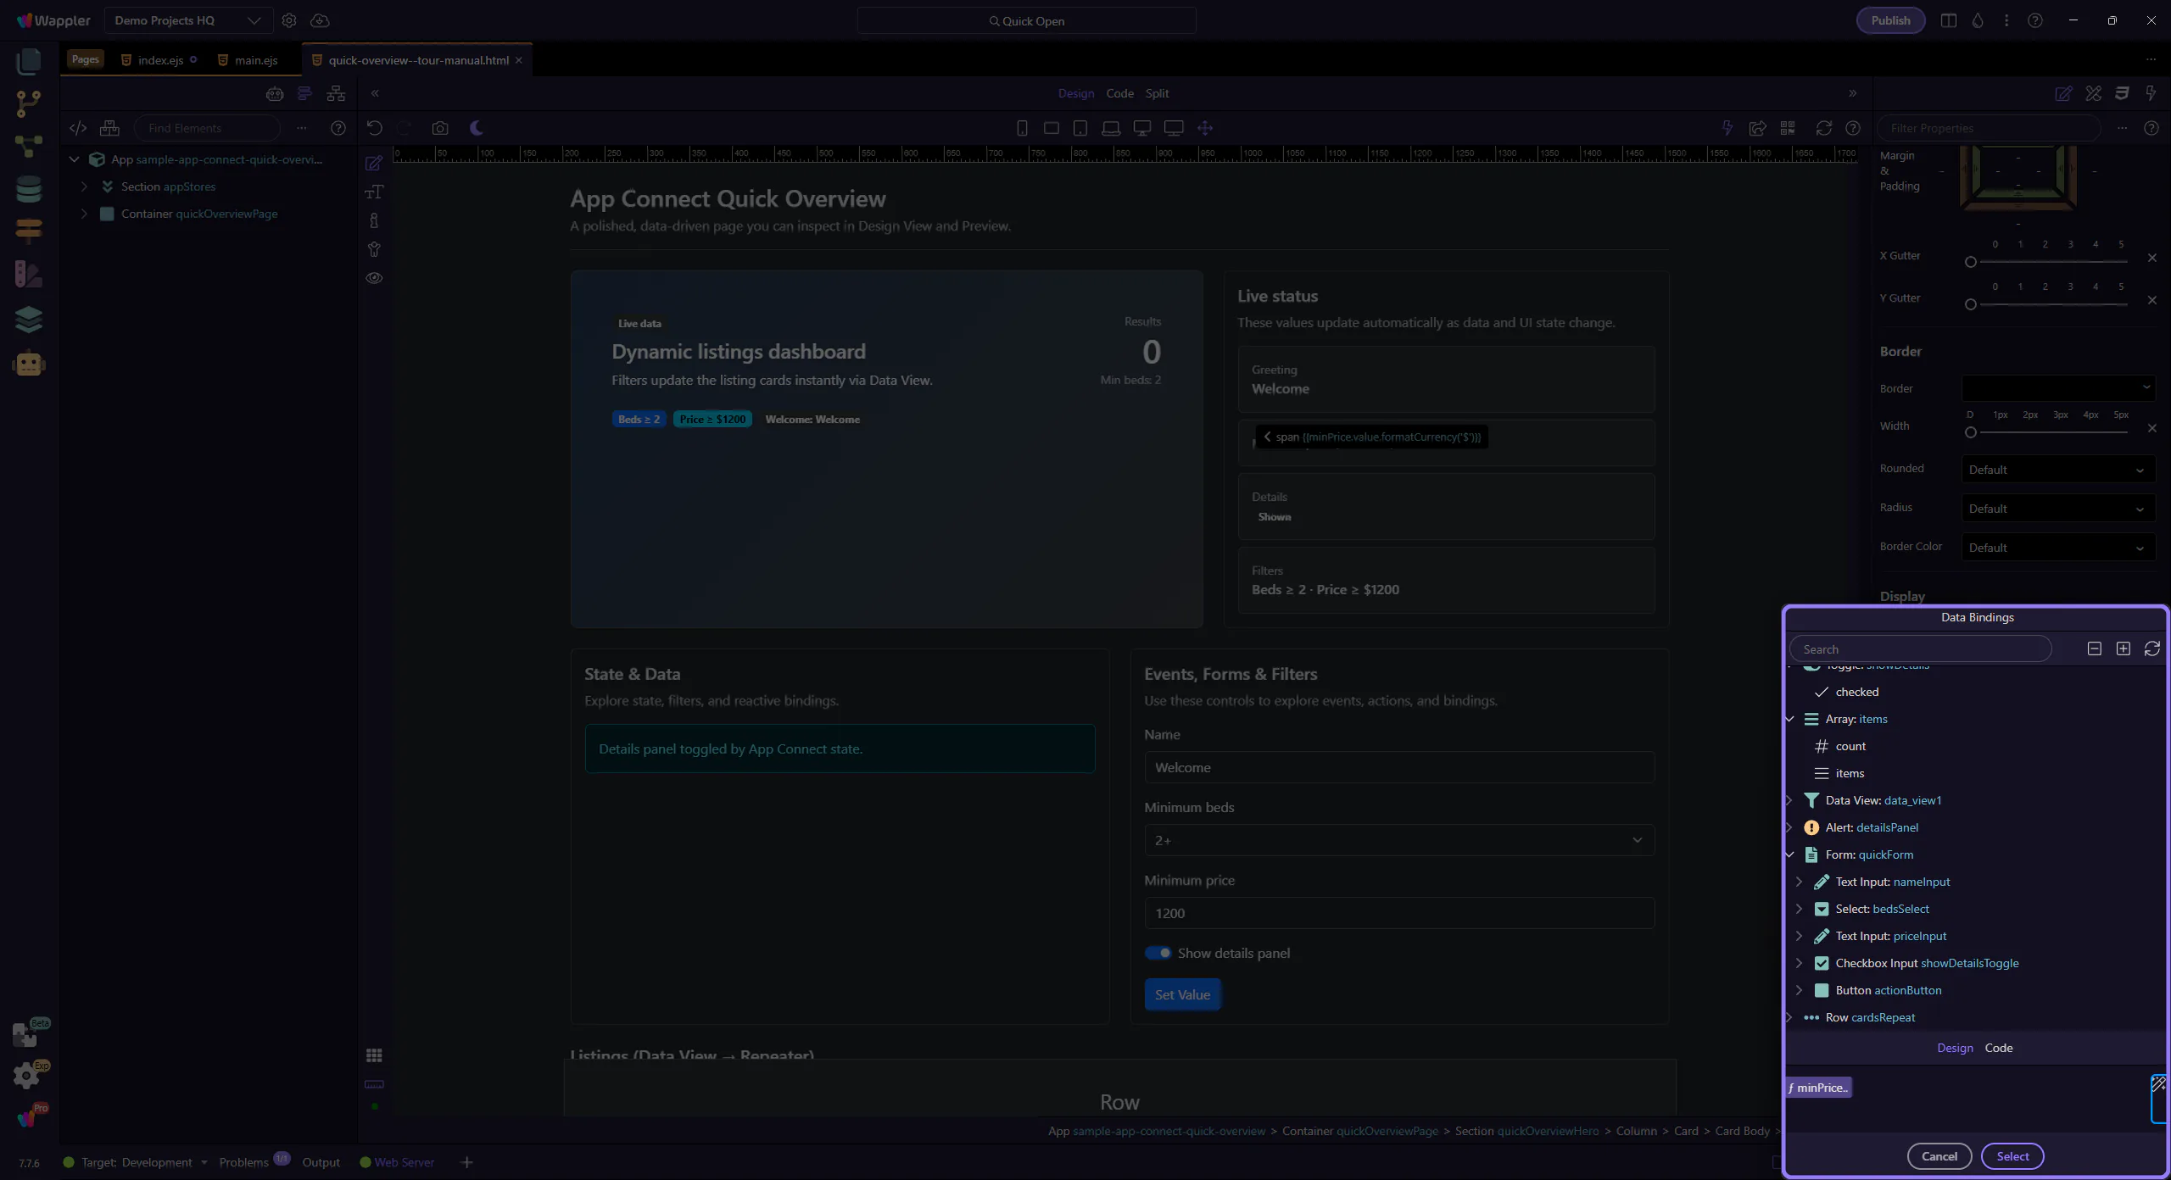Open the Rounded dropdown in Border properties

coord(2057,470)
